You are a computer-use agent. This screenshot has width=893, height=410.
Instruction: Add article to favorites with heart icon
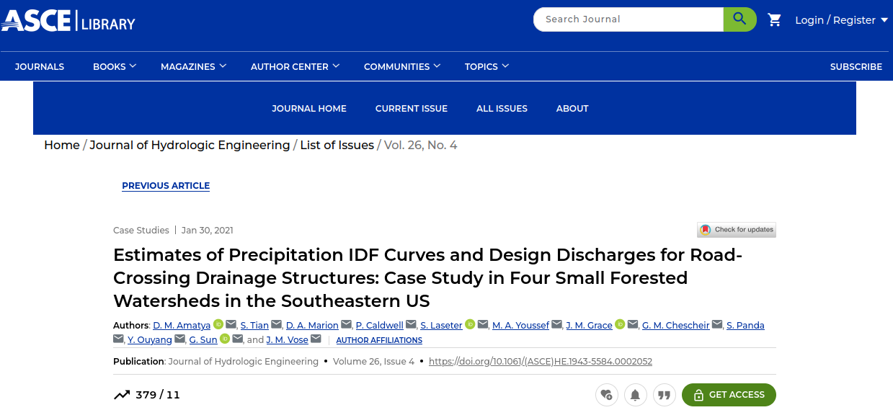(606, 395)
